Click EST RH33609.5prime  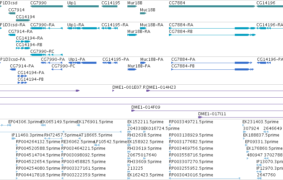coord(144,162)
